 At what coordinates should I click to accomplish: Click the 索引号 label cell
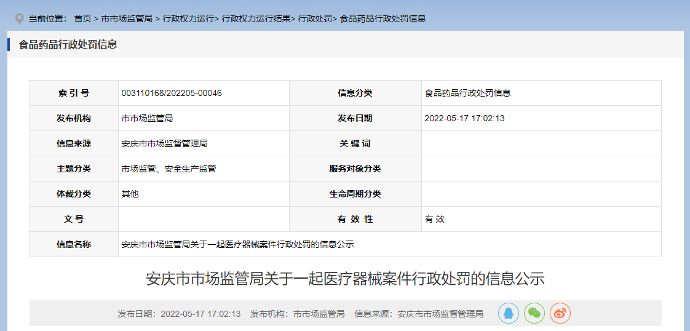(74, 94)
